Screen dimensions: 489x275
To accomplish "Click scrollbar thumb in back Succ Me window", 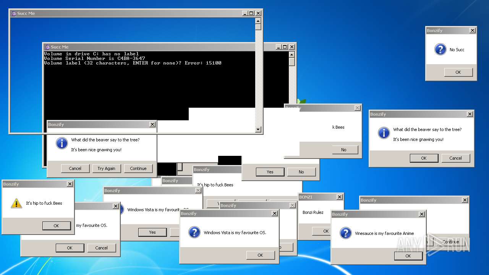I will 258,27.
